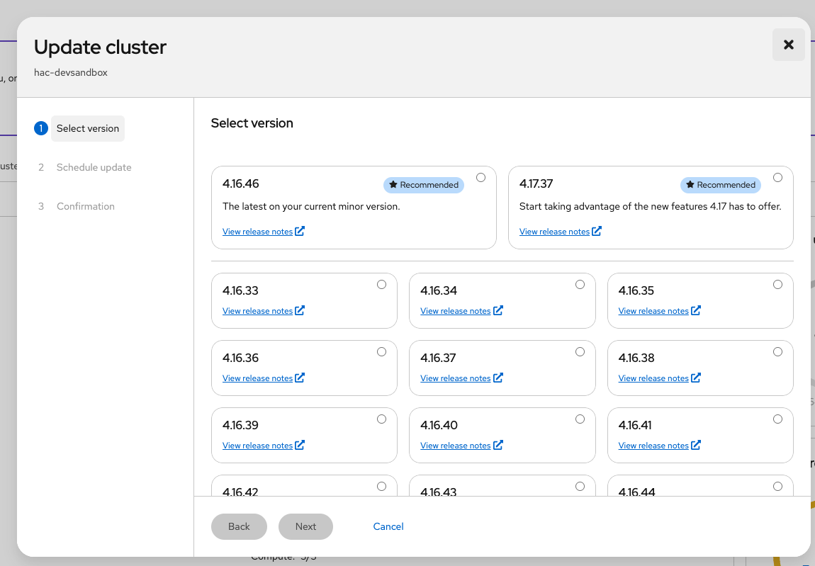Open View release notes for 4.16.36
Screen dimensions: 815x566
click(x=257, y=378)
